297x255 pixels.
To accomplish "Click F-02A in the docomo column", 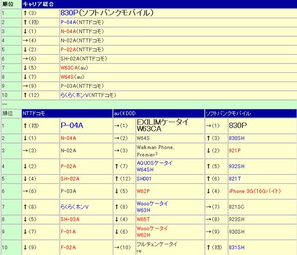I will 68,248.
